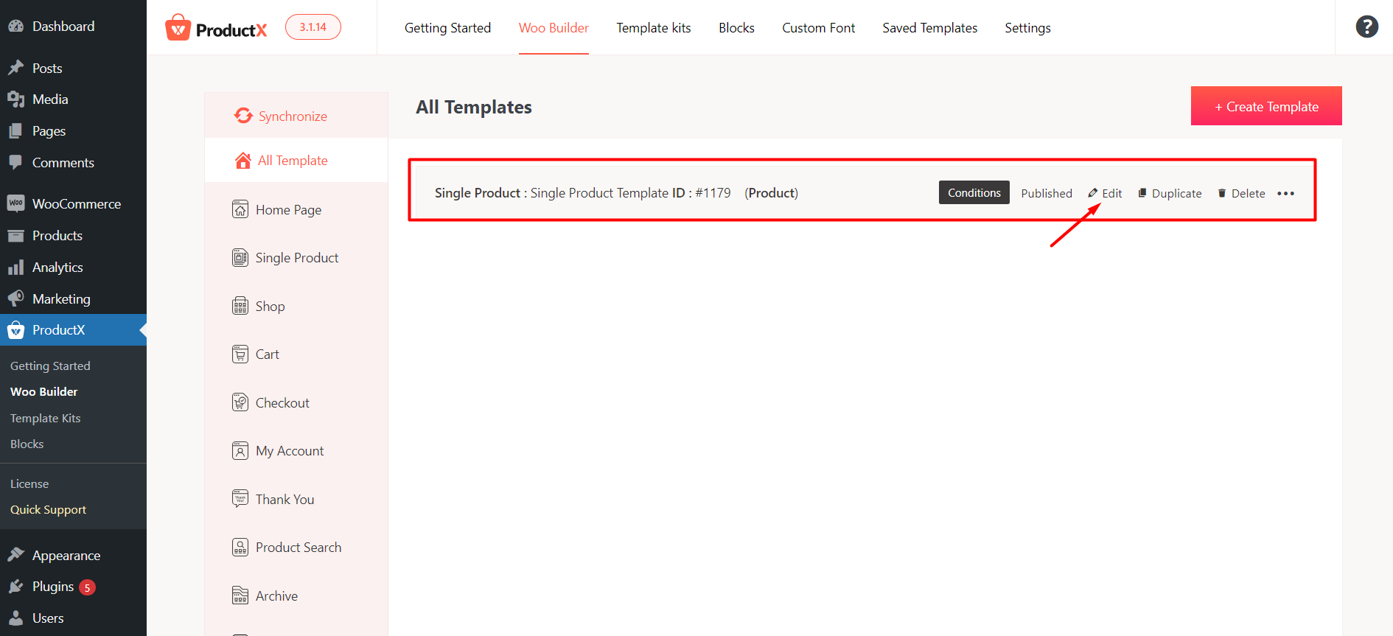Image resolution: width=1393 pixels, height=636 pixels.
Task: Open Blocks submenu item in sidebar
Action: [27, 444]
